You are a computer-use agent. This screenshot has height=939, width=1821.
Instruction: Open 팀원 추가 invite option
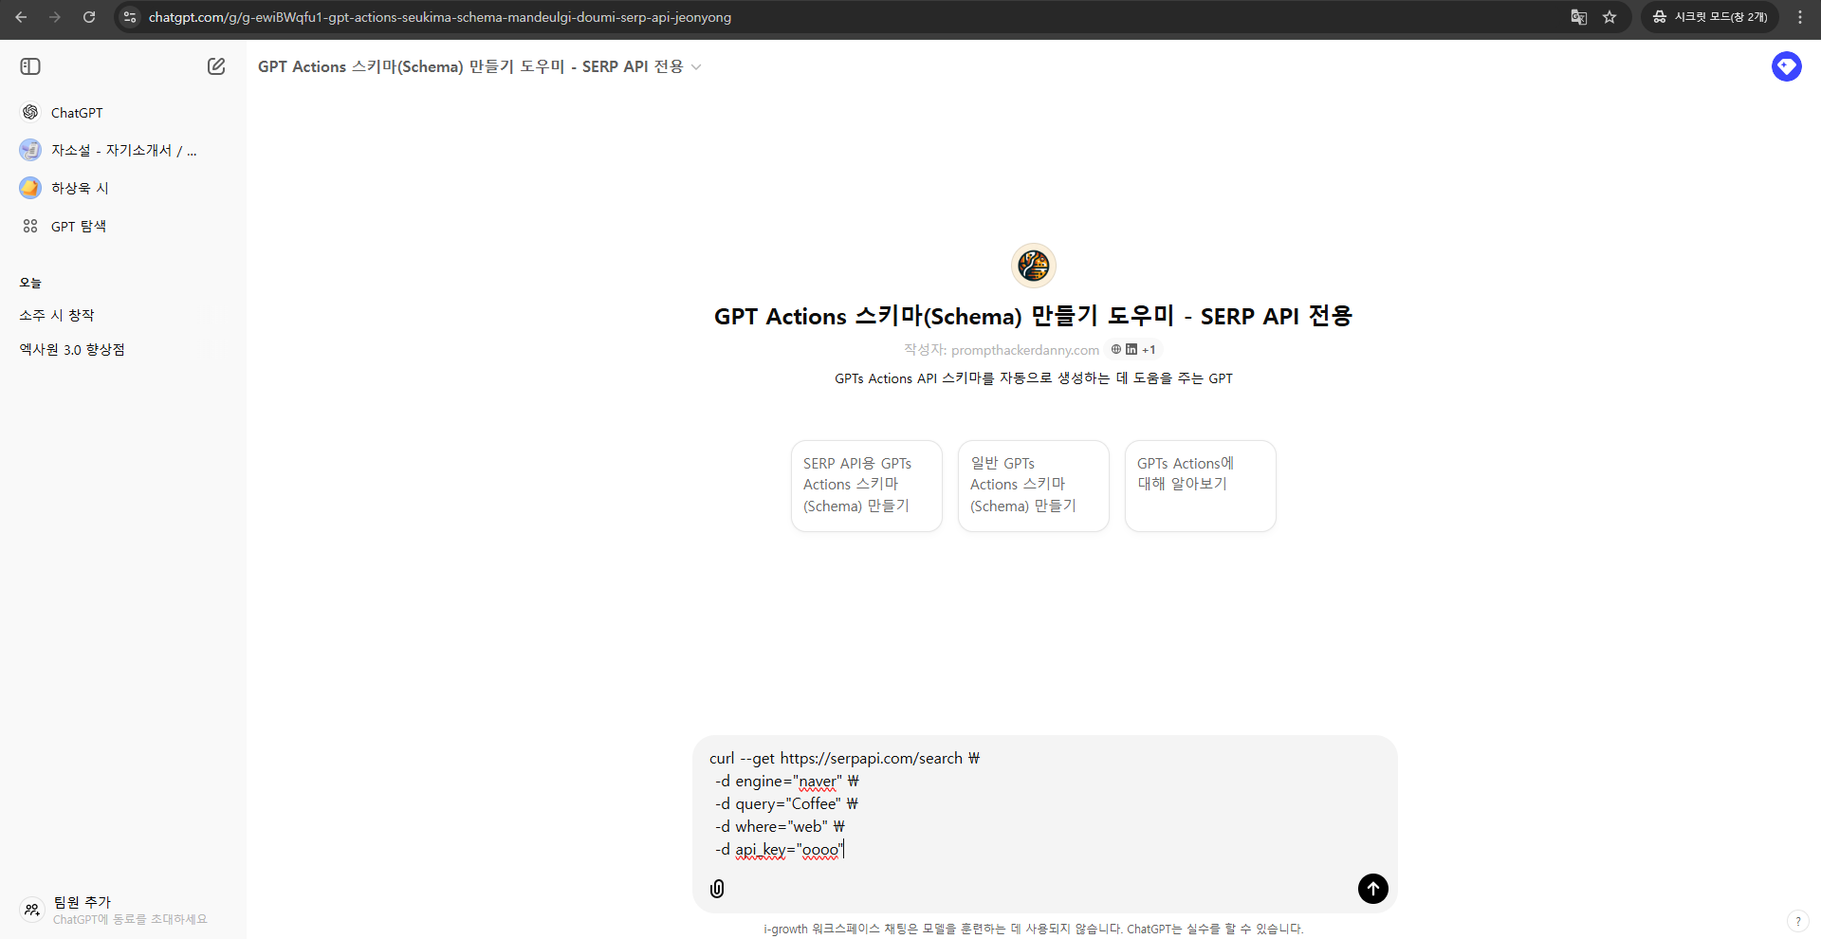(122, 910)
